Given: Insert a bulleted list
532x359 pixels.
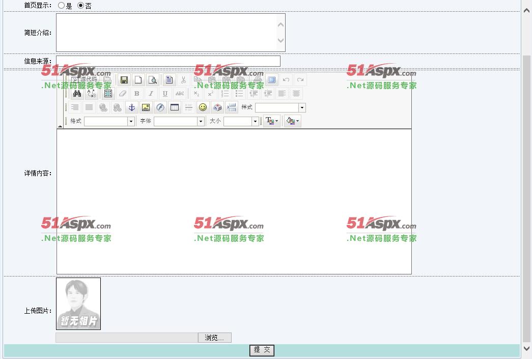Looking at the screenshot, I should [x=239, y=94].
